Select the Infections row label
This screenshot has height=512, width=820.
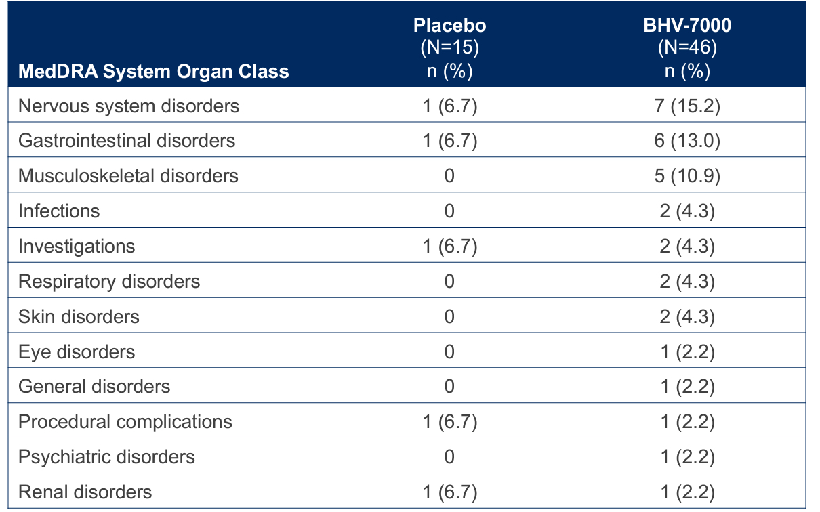point(59,211)
